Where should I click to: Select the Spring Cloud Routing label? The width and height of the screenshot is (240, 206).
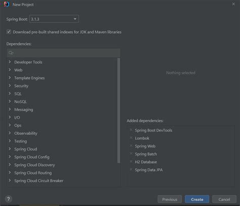coord(33,173)
